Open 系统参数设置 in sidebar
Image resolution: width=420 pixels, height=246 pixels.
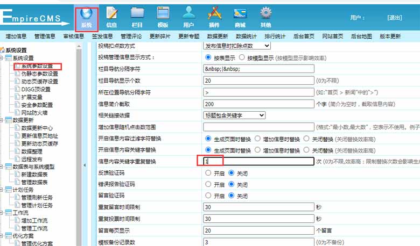(x=37, y=66)
